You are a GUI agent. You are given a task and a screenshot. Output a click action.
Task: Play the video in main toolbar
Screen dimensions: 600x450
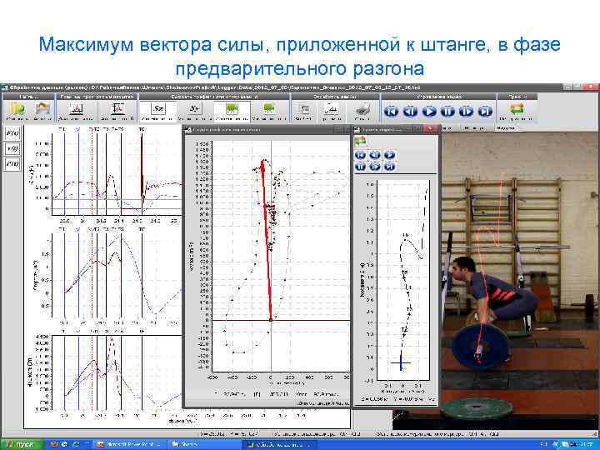(429, 112)
